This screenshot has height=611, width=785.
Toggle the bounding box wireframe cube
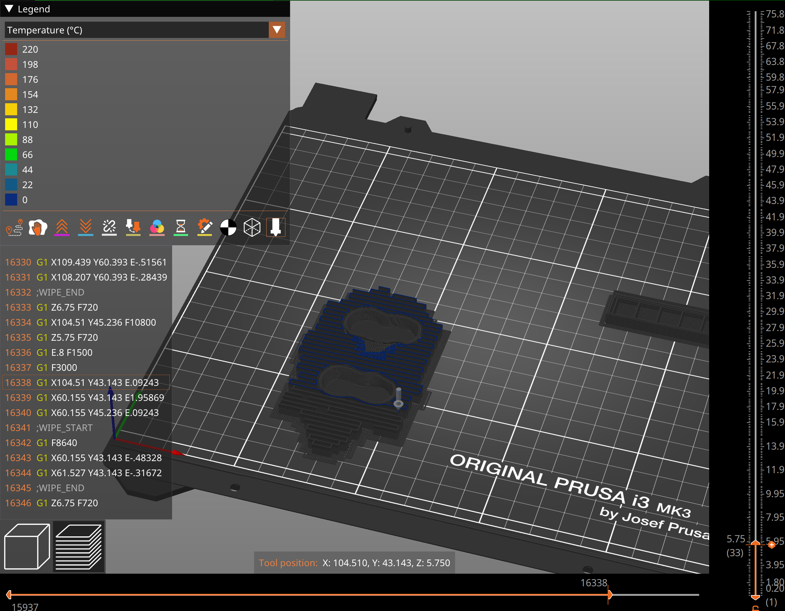pos(252,227)
